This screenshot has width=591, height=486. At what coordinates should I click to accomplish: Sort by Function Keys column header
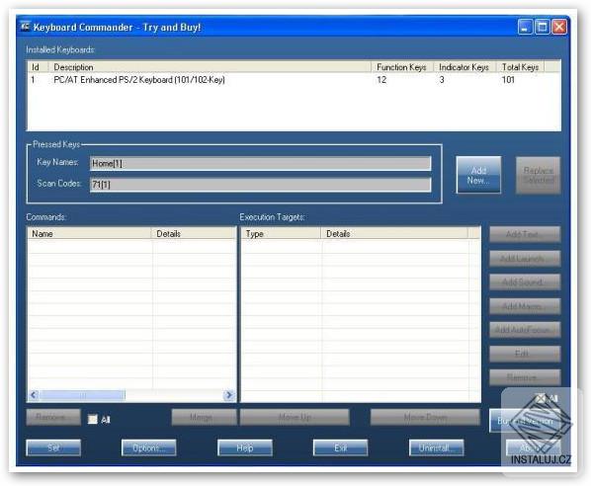coord(402,67)
